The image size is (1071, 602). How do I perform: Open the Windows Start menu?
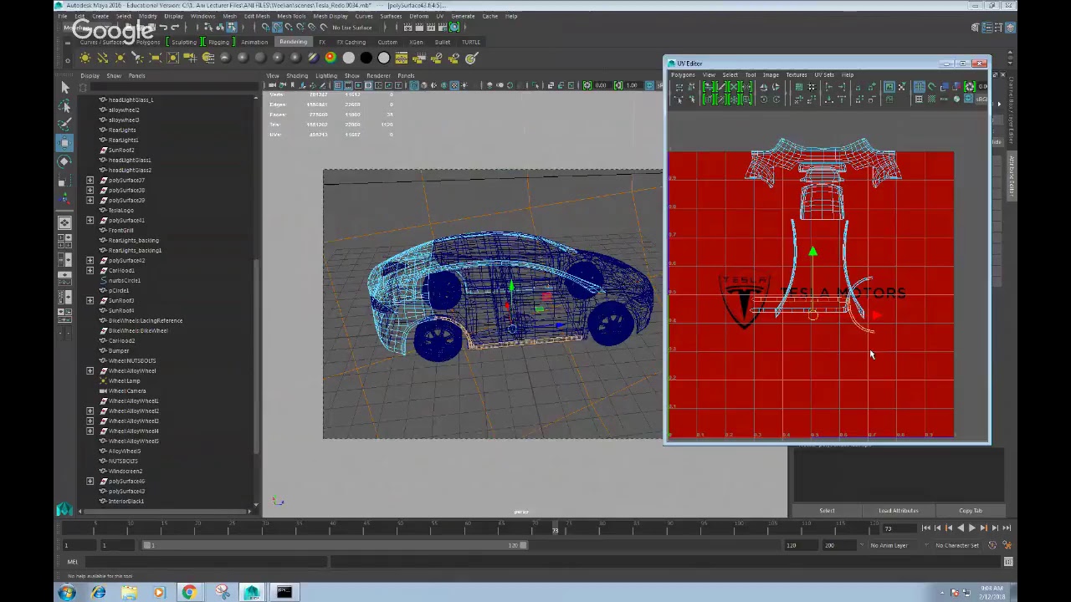[x=67, y=593]
